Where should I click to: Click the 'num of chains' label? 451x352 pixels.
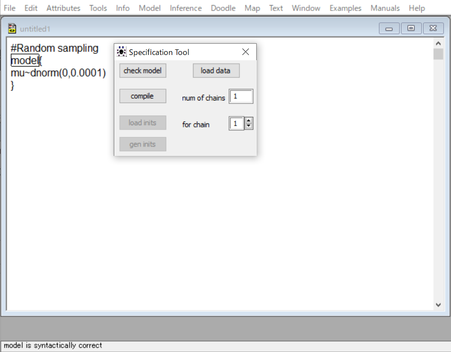click(203, 98)
